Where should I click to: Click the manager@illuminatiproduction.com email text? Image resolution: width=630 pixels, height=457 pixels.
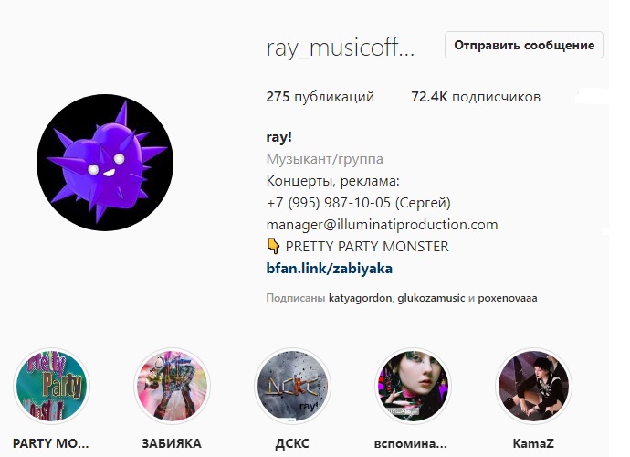click(382, 224)
